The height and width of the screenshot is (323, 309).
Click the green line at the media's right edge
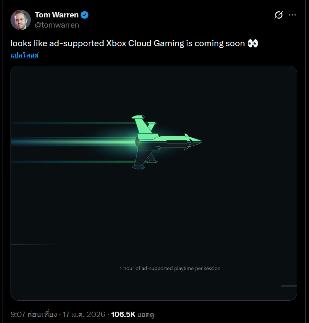pos(289,286)
